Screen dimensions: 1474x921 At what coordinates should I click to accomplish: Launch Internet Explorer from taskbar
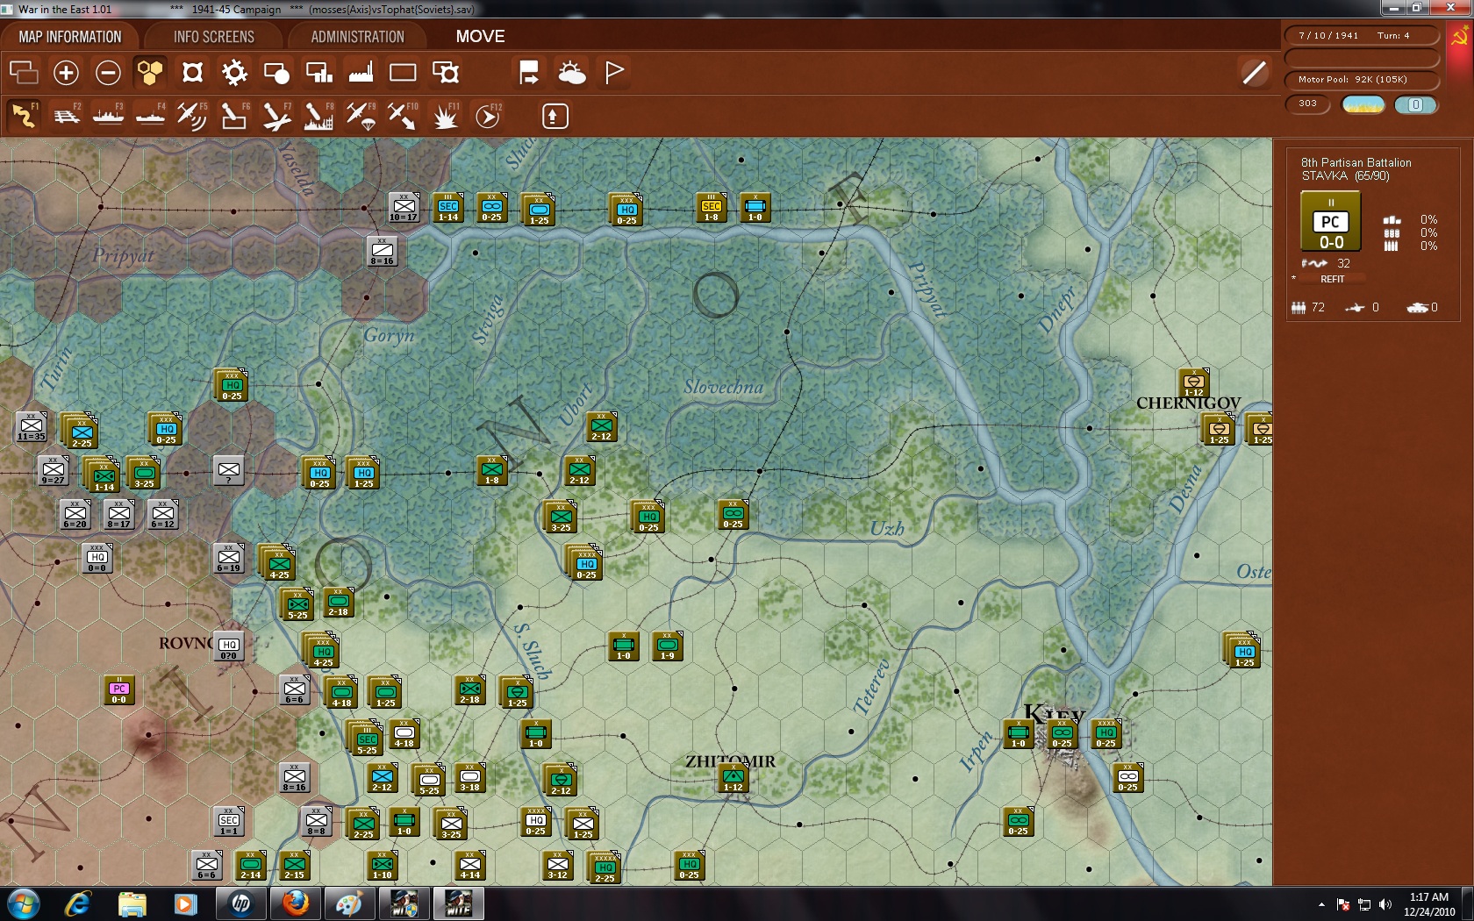click(x=78, y=903)
